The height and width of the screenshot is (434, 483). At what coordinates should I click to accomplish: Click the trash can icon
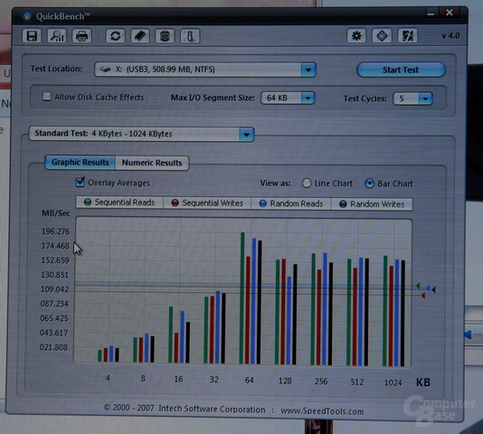tap(165, 36)
